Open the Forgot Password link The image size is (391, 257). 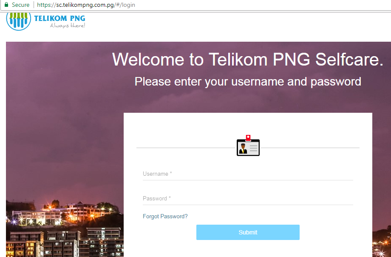pos(165,216)
